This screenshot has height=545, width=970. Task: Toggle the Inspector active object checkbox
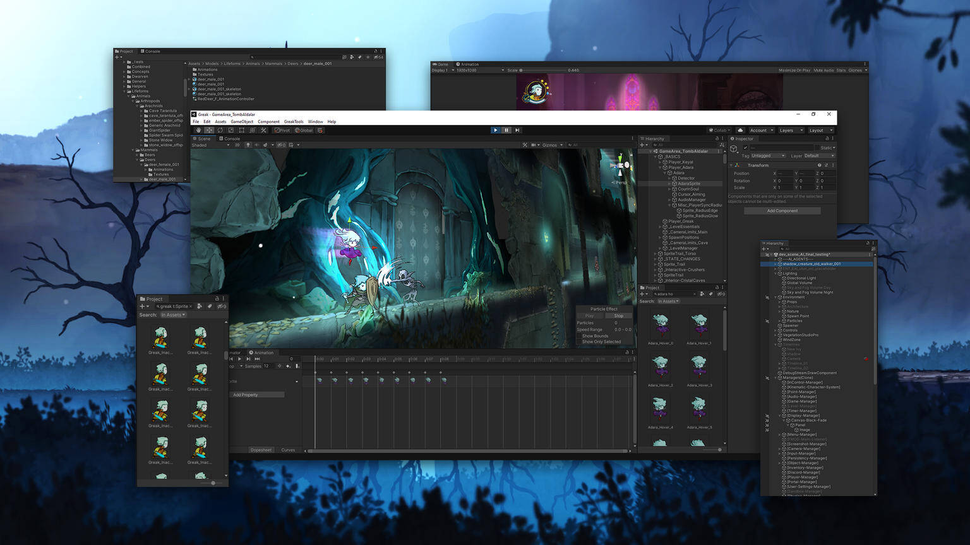(745, 148)
